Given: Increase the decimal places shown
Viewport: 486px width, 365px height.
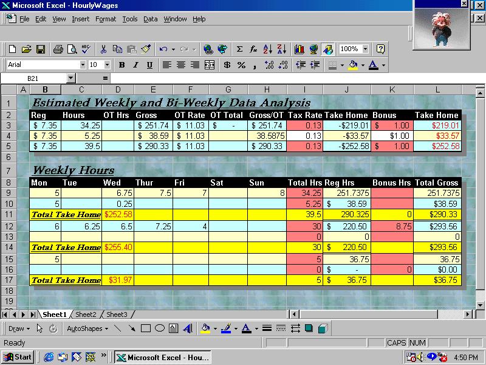Looking at the screenshot, I should point(270,65).
